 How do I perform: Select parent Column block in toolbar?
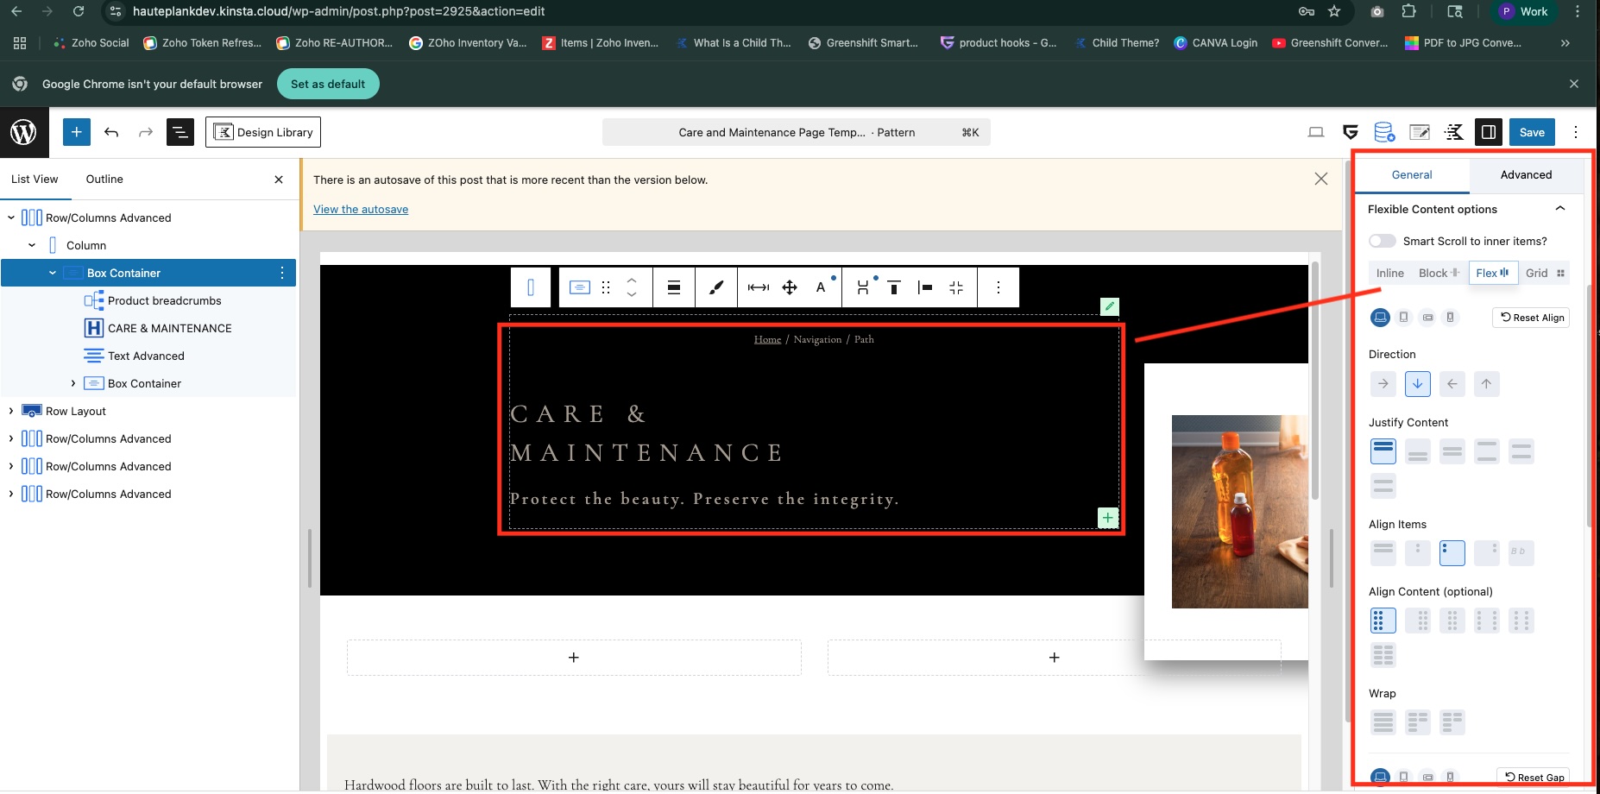(x=531, y=287)
